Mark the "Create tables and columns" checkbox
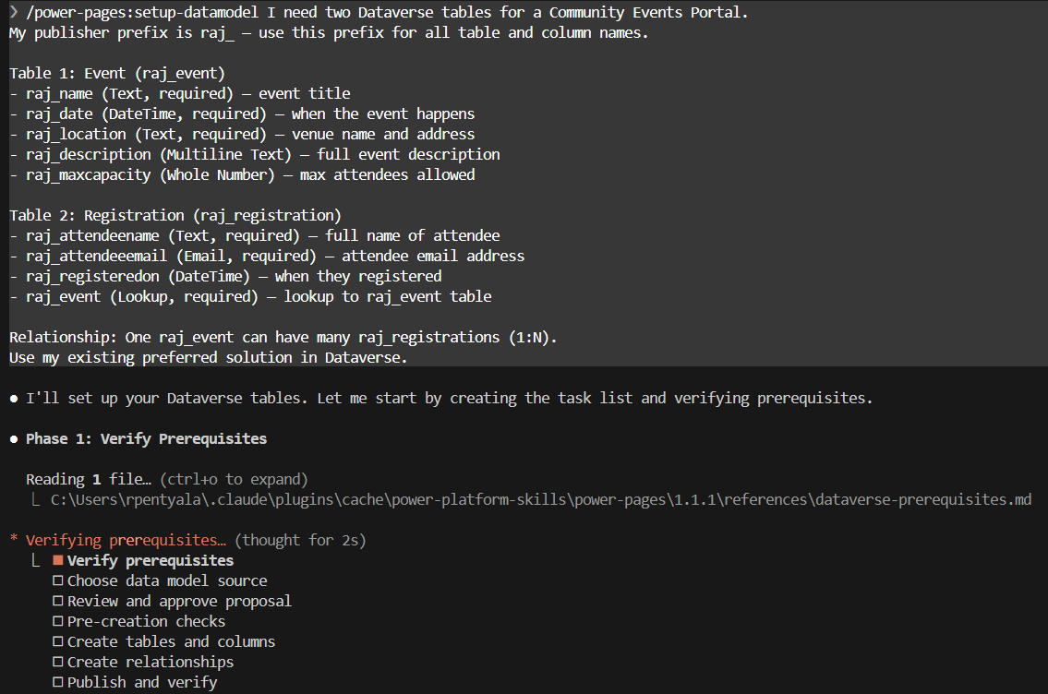 click(57, 642)
